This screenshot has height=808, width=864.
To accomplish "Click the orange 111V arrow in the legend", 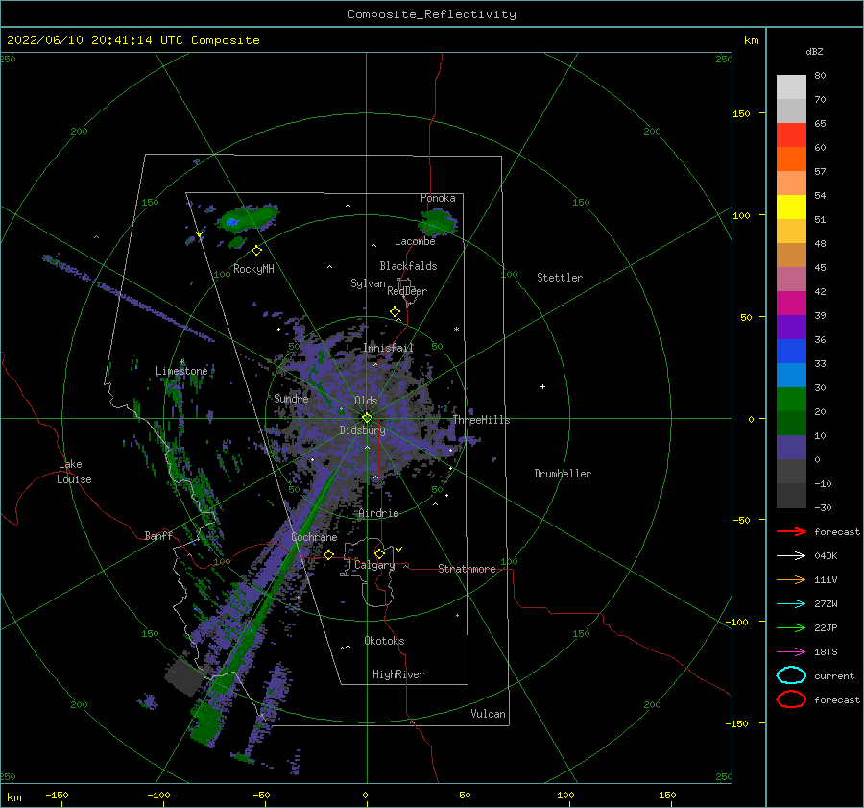I will 791,579.
